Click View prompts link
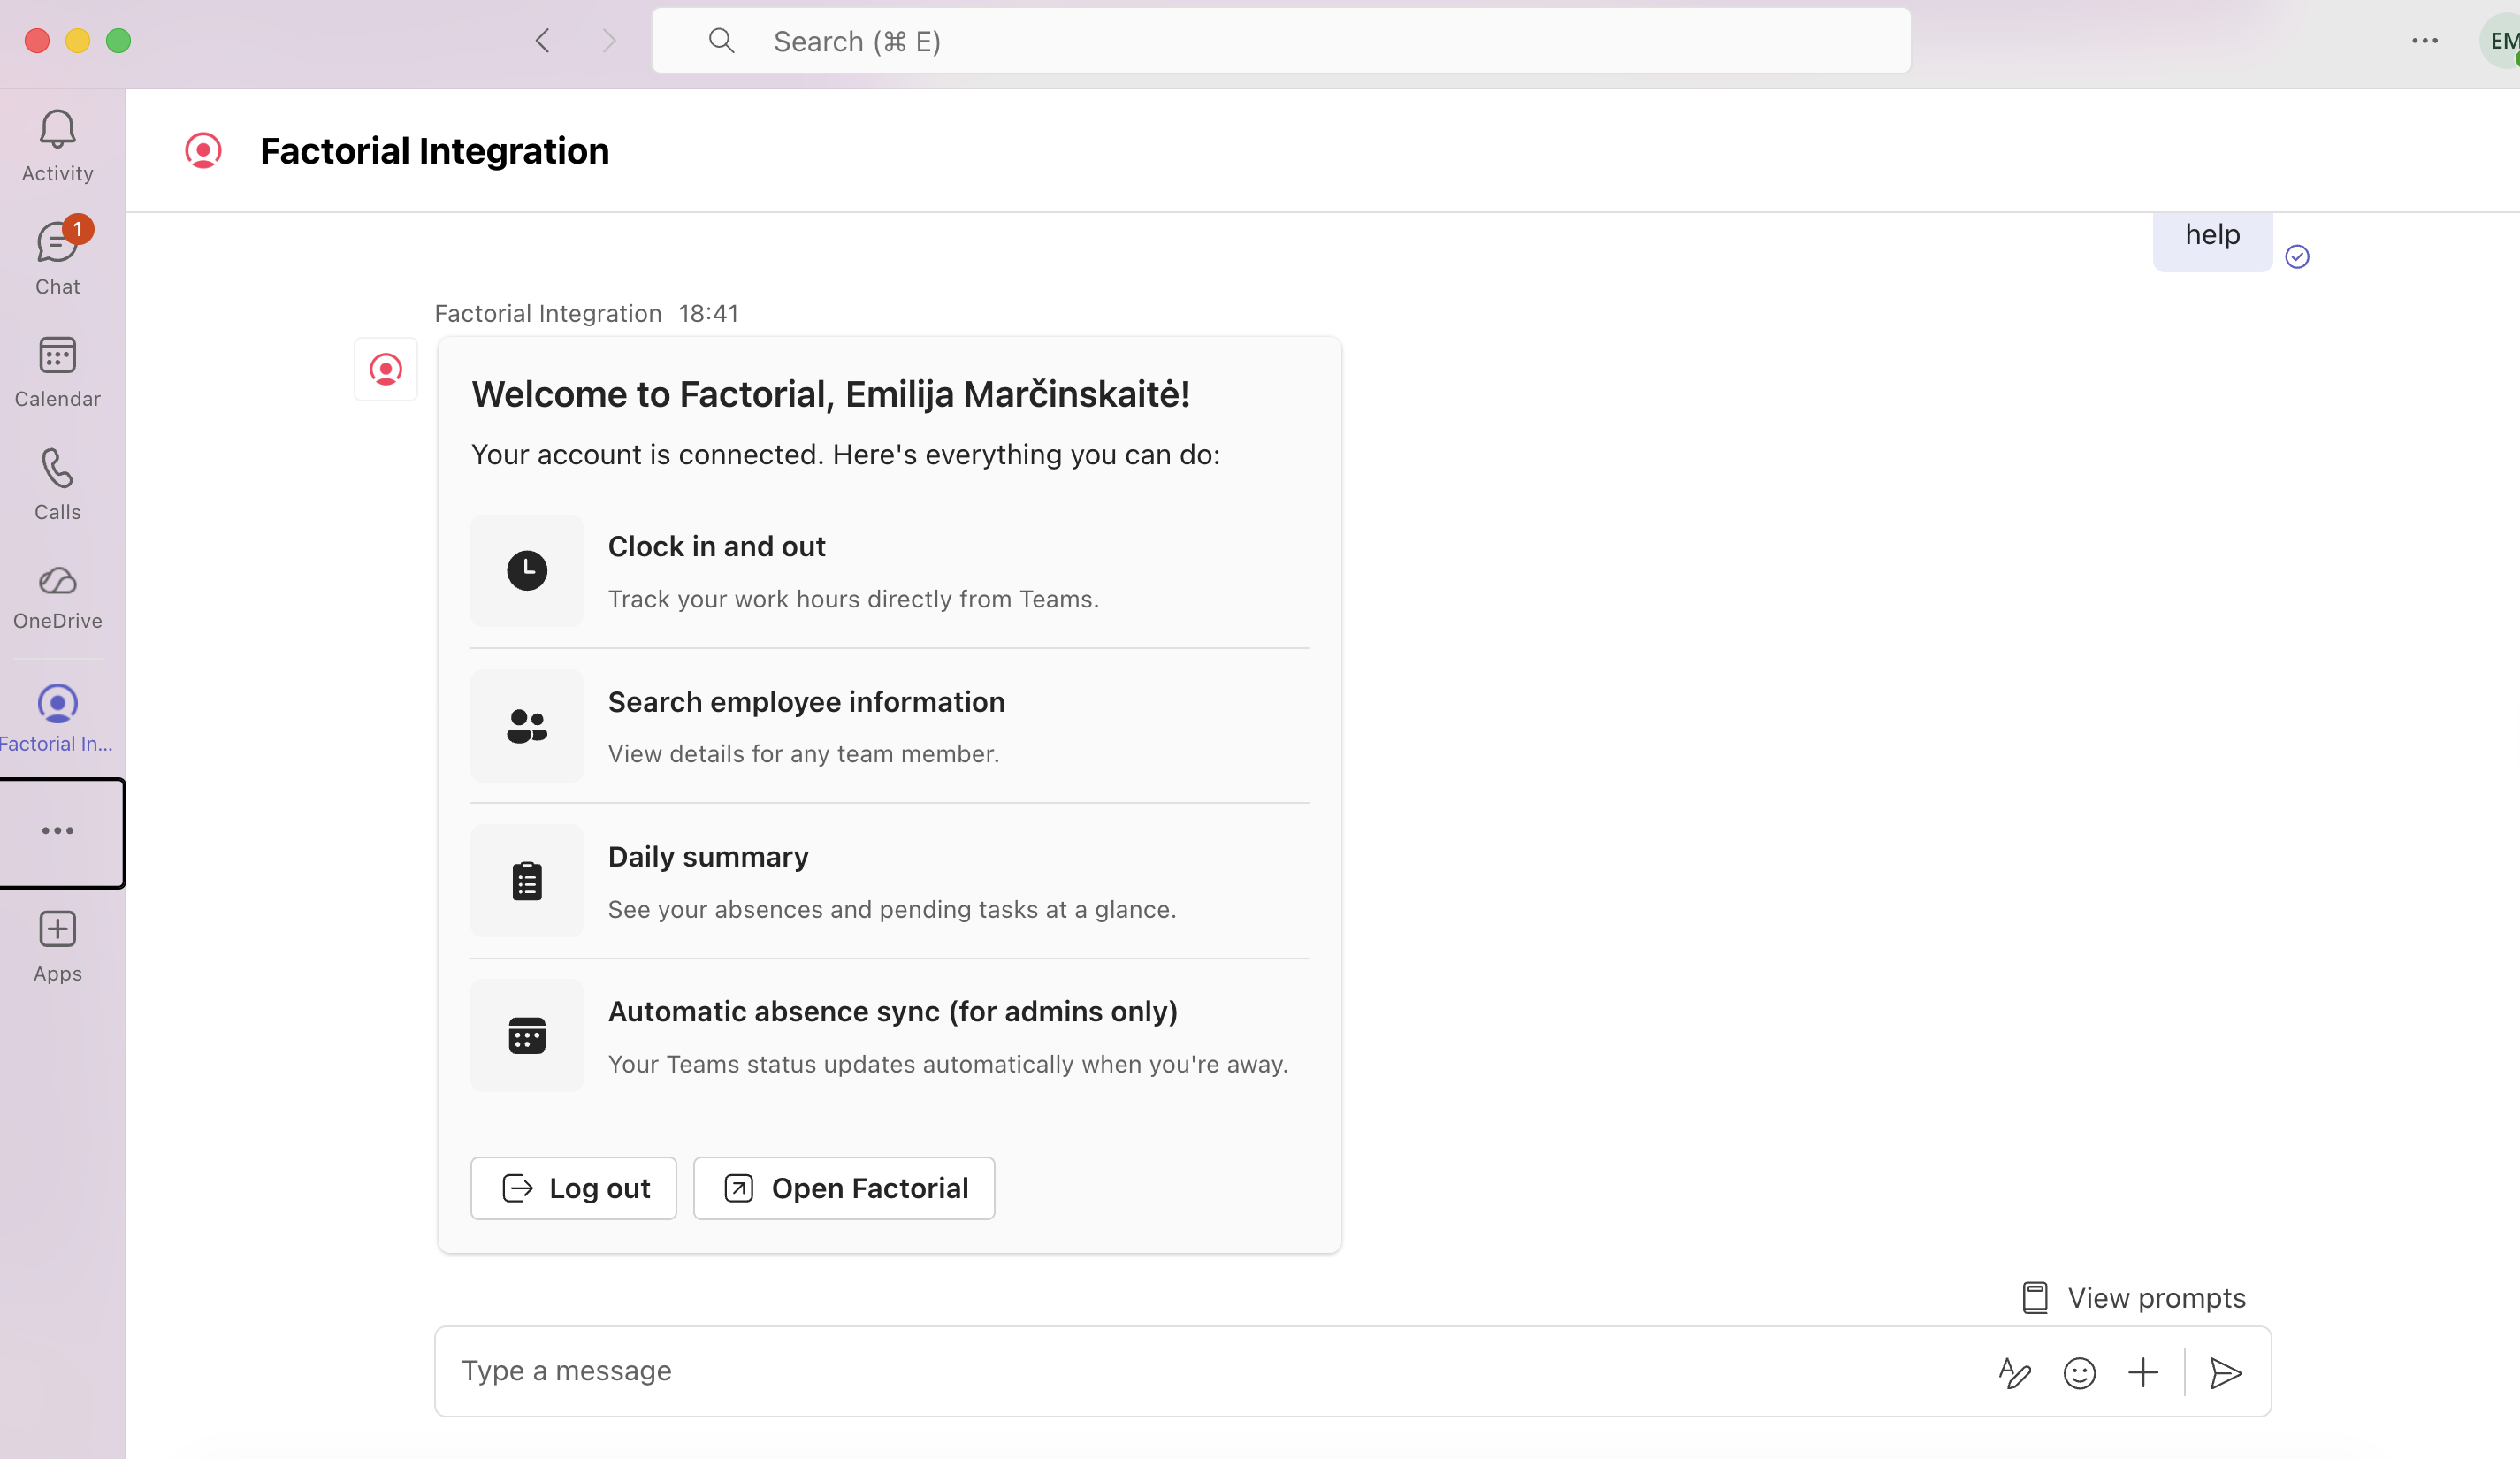The height and width of the screenshot is (1459, 2520). (2134, 1297)
